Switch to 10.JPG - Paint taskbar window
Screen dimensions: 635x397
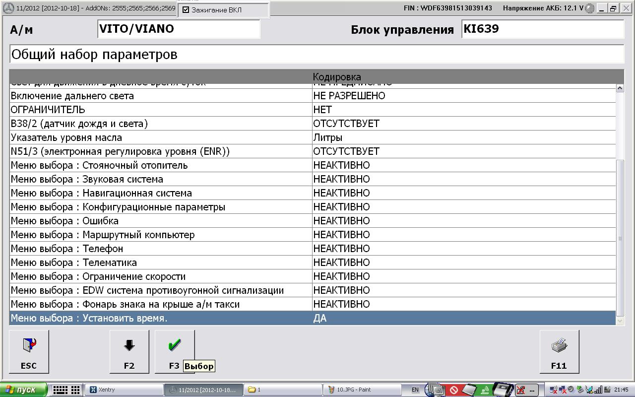362,390
